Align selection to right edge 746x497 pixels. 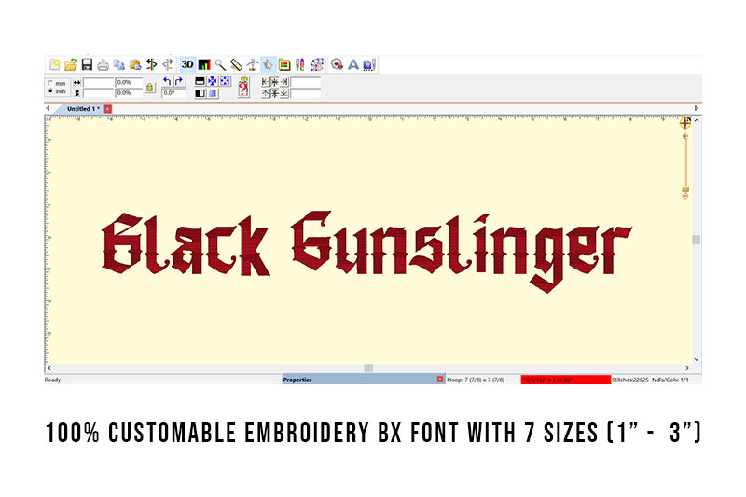283,82
